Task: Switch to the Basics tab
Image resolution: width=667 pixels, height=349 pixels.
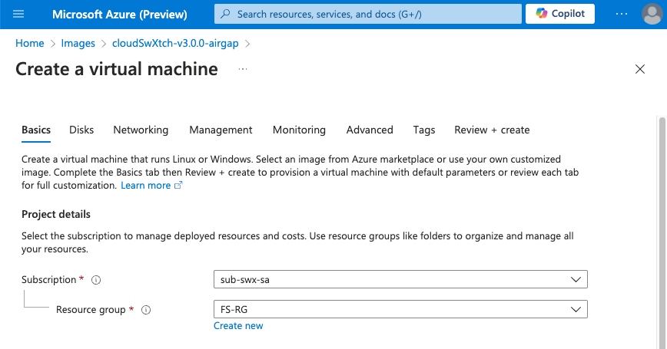Action: coord(36,130)
